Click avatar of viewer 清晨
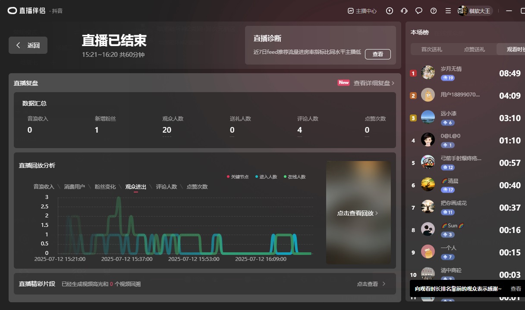Viewport: 525px width, 310px height. (x=428, y=184)
